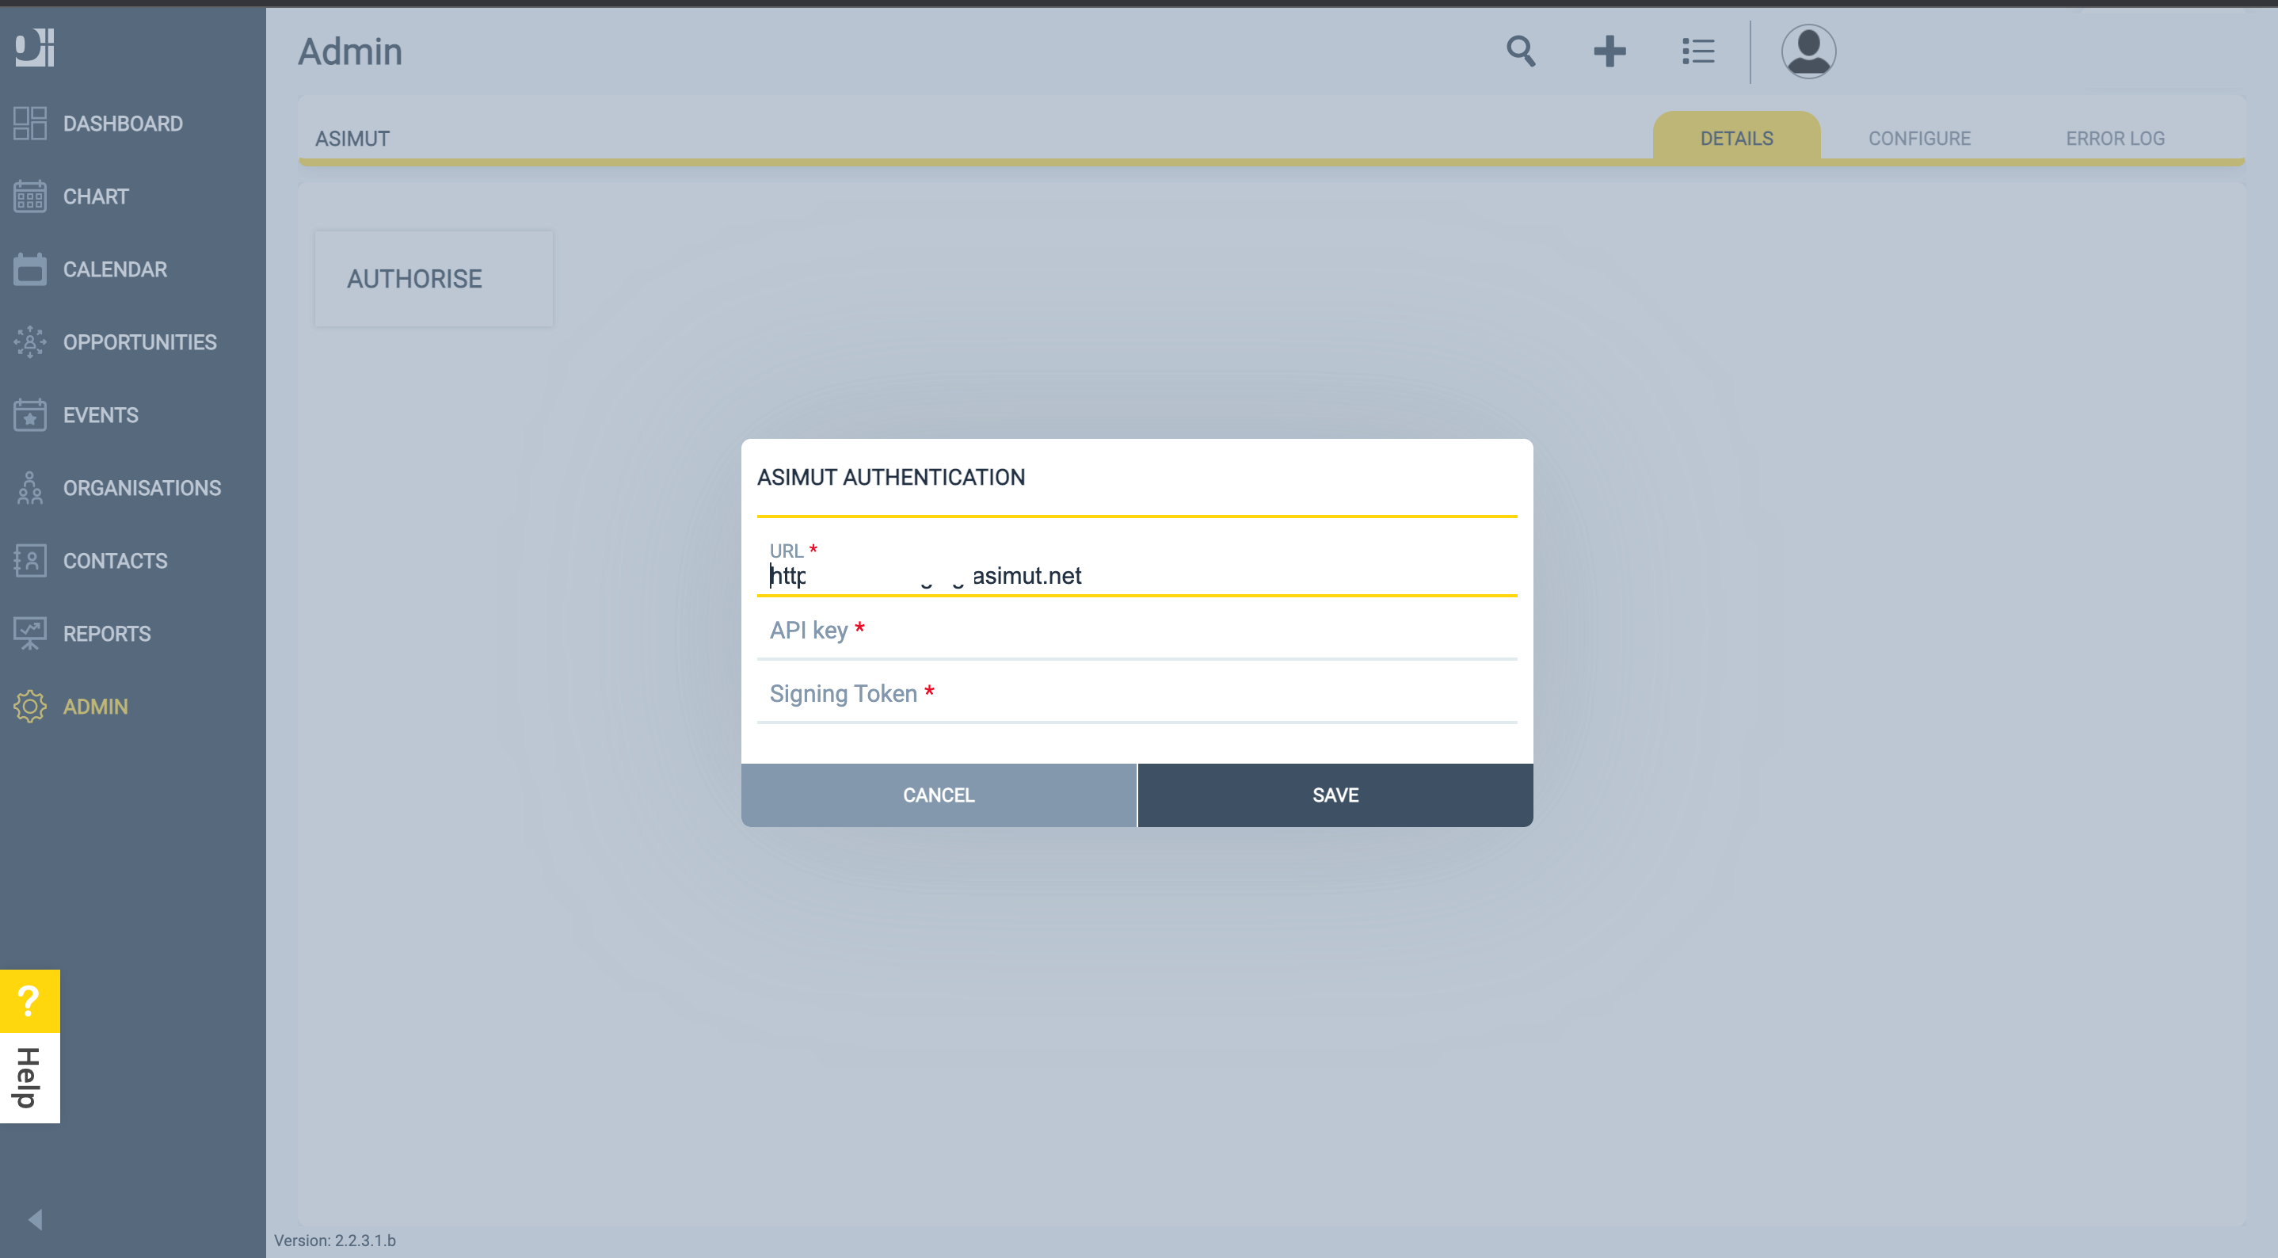Switch to the ERROR LOG tab
This screenshot has height=1258, width=2278.
click(2116, 138)
